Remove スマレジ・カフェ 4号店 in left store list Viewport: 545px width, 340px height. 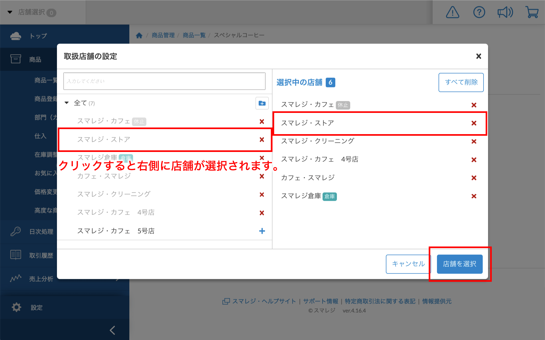pos(262,213)
